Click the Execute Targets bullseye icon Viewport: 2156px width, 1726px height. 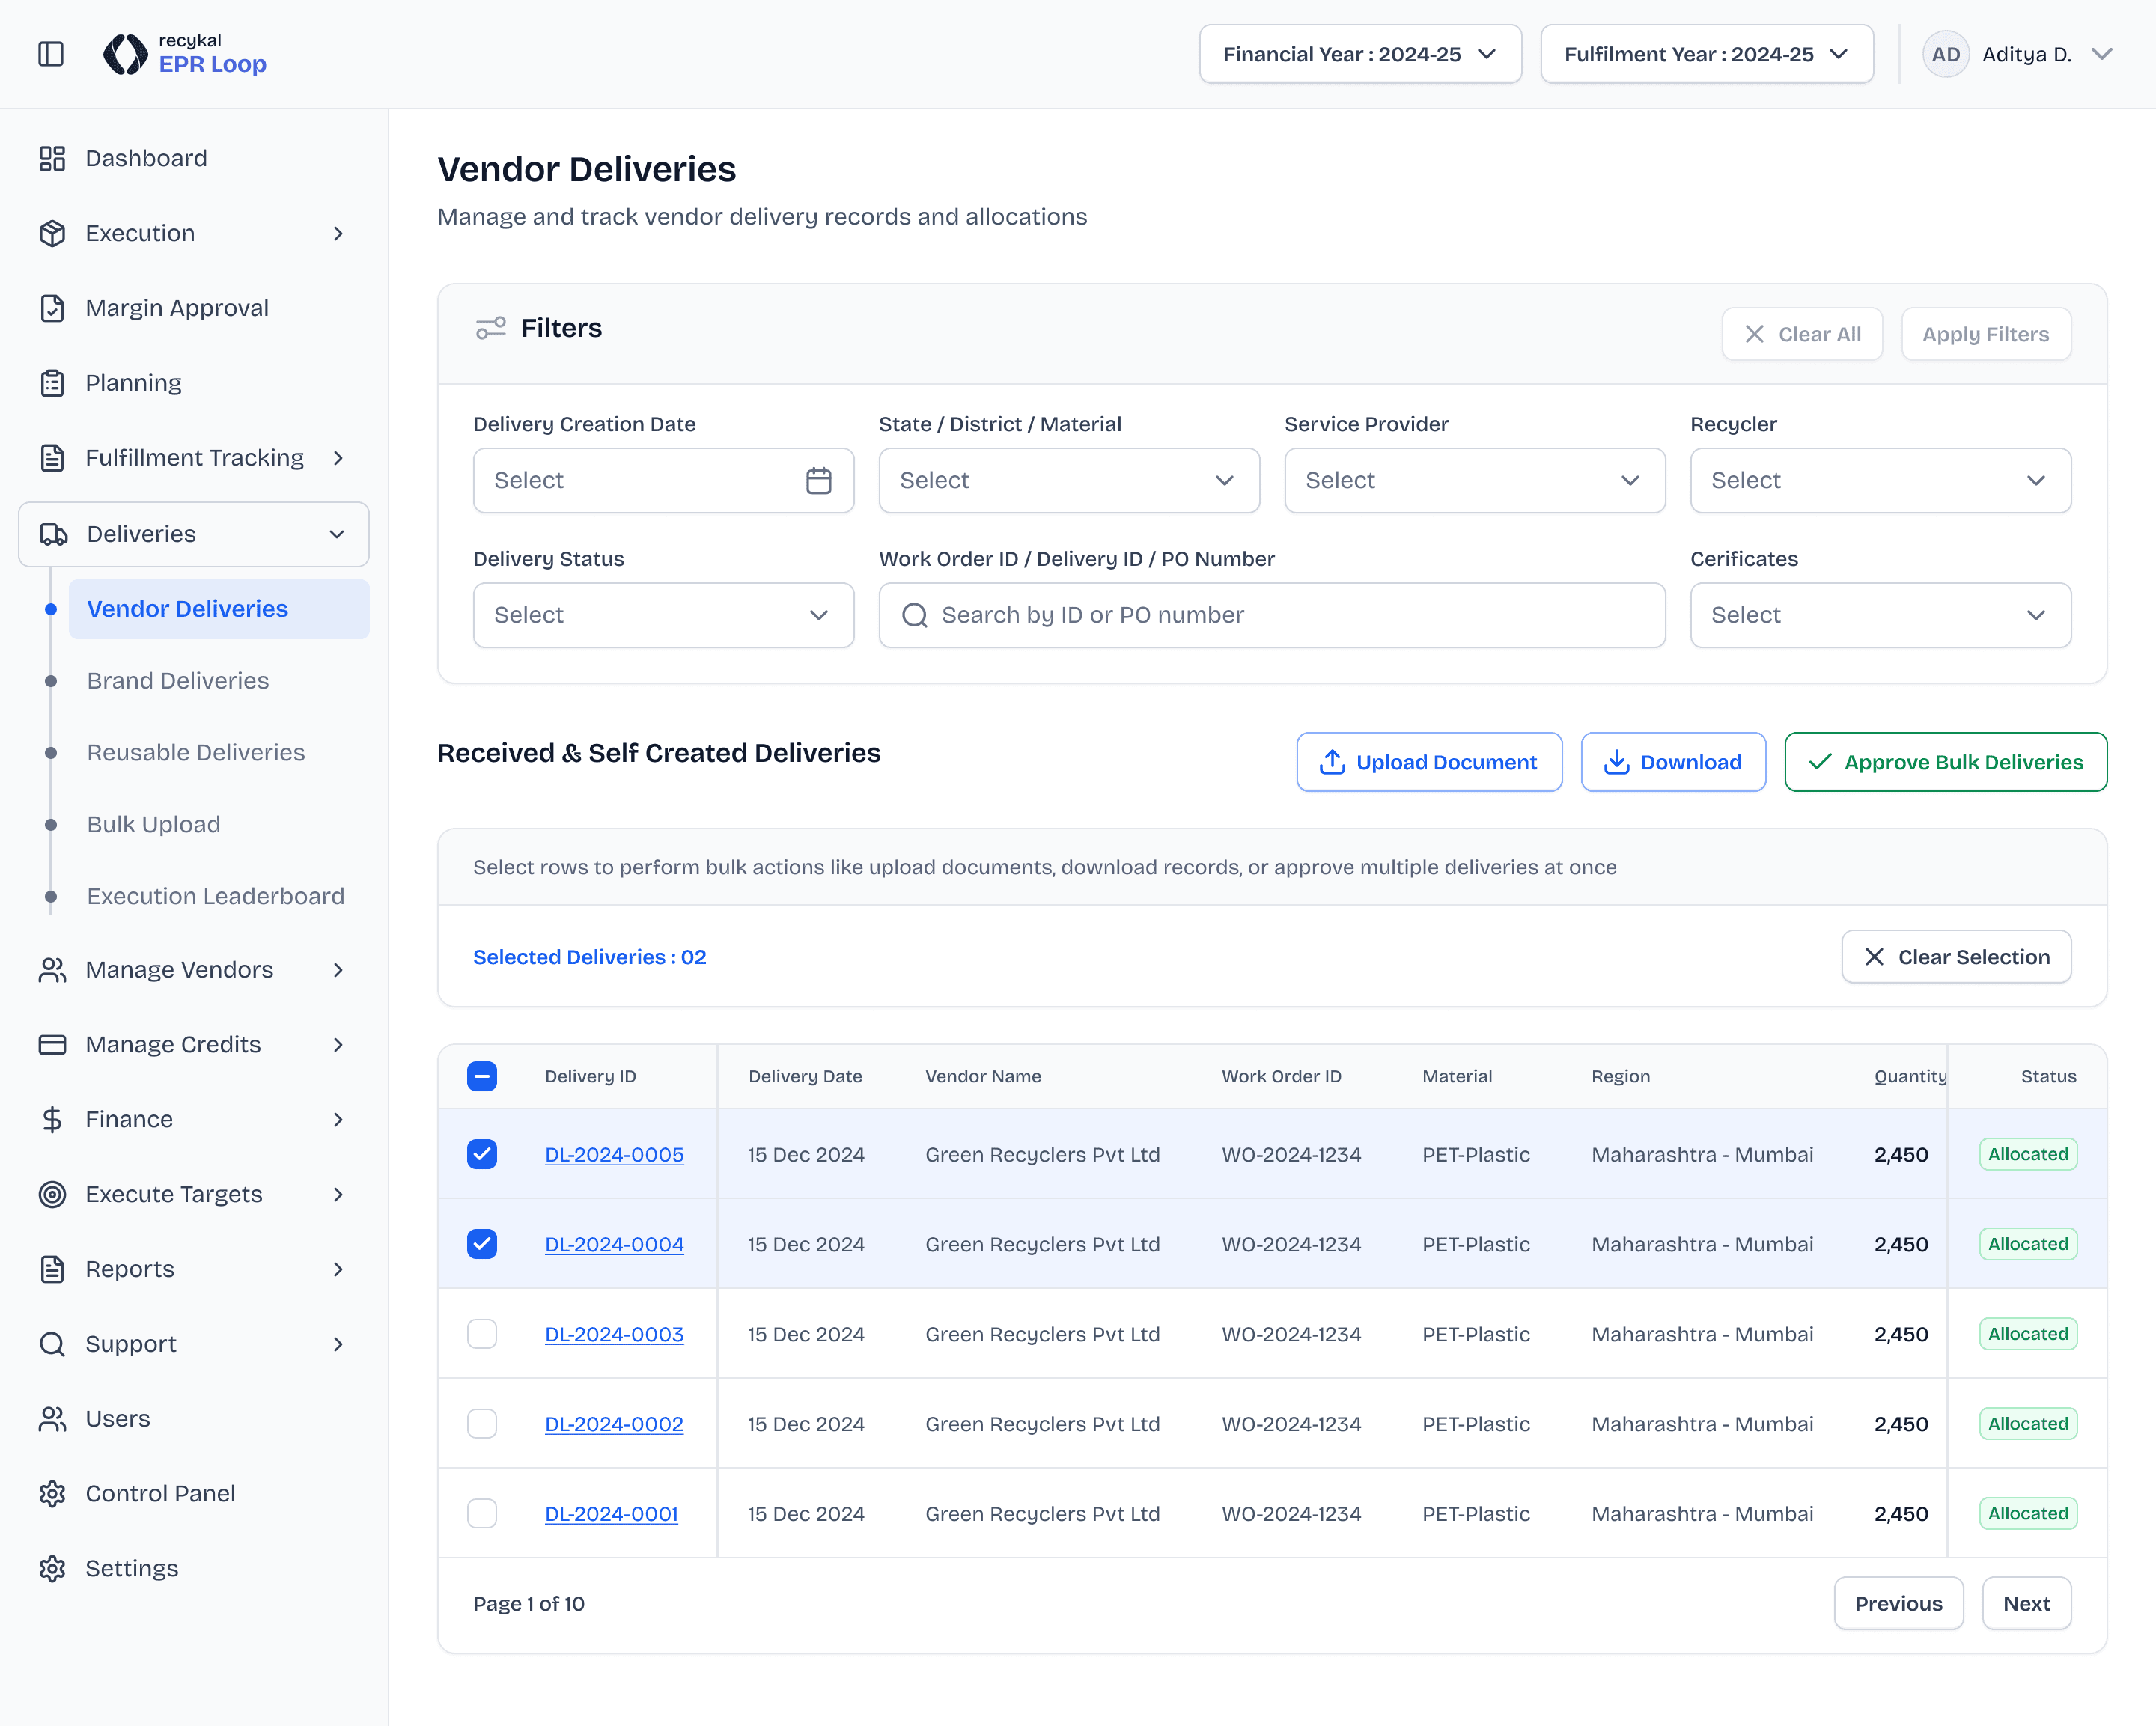pyautogui.click(x=52, y=1194)
